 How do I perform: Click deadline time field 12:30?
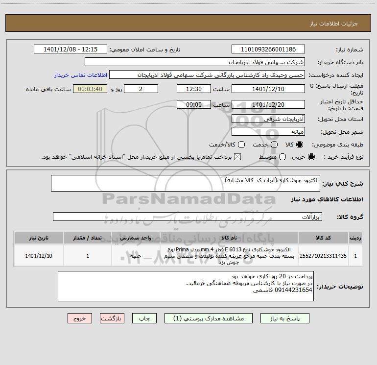[194, 89]
